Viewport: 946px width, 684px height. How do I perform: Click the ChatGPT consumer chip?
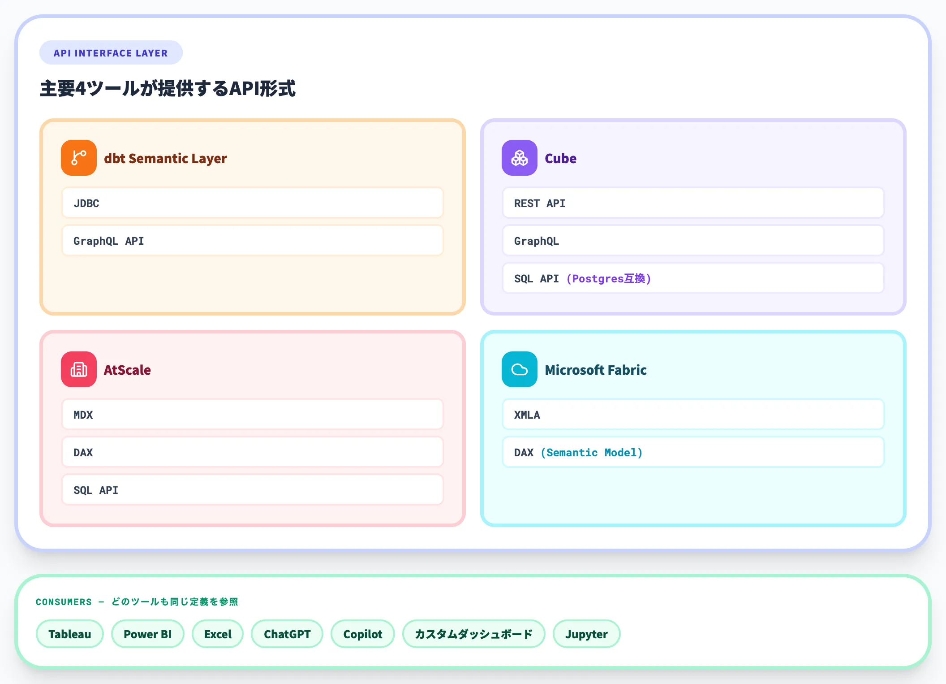pyautogui.click(x=287, y=634)
